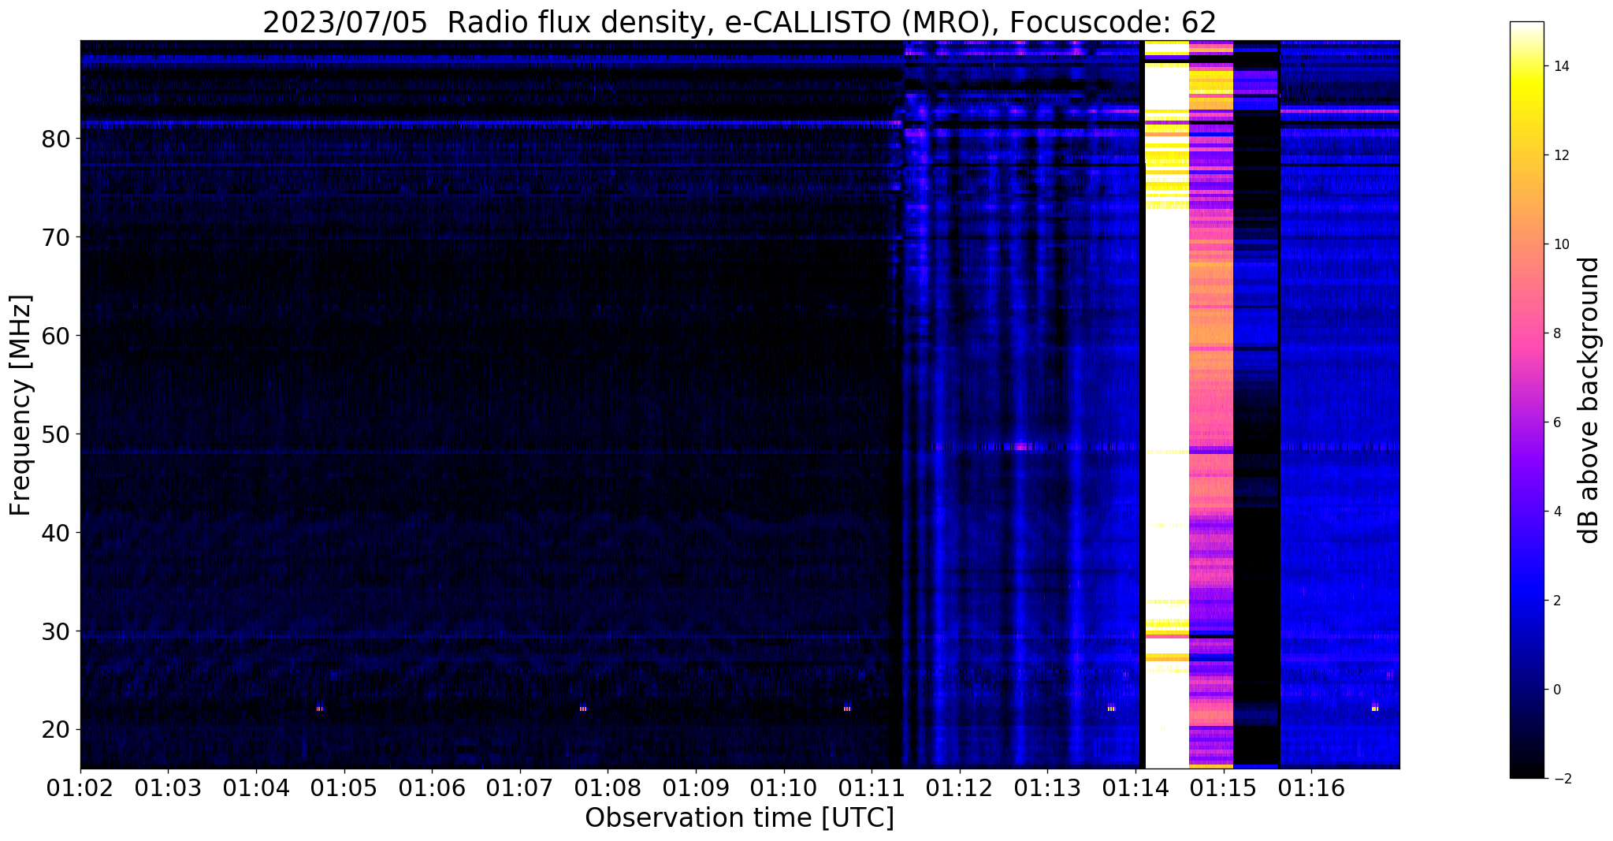This screenshot has height=841, width=1613.
Task: Click the 70 MHz frequency tick label
Action: (57, 237)
